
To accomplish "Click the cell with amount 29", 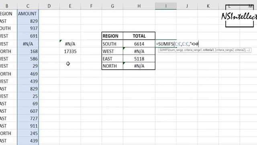I will pos(28,66).
